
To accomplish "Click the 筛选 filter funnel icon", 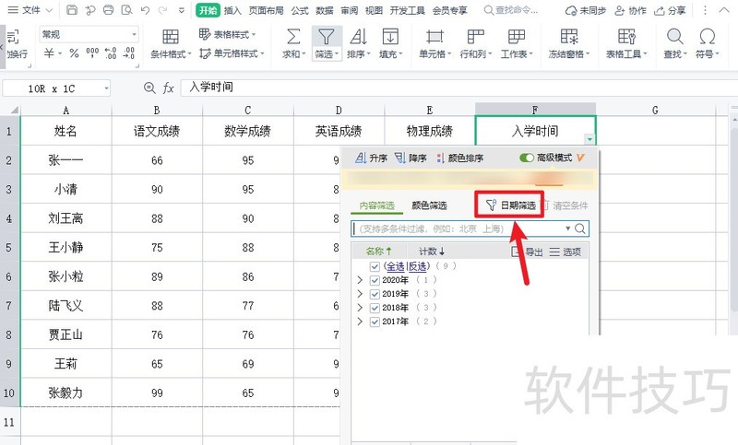I will pos(326,37).
